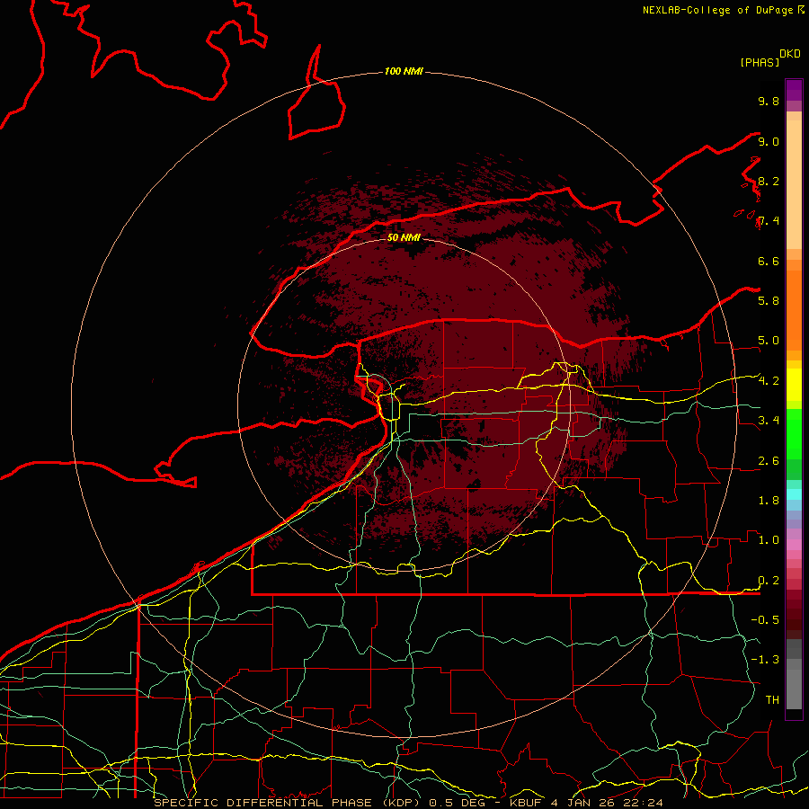The width and height of the screenshot is (809, 809).
Task: Click the 4.2 scale value
Action: (x=769, y=380)
